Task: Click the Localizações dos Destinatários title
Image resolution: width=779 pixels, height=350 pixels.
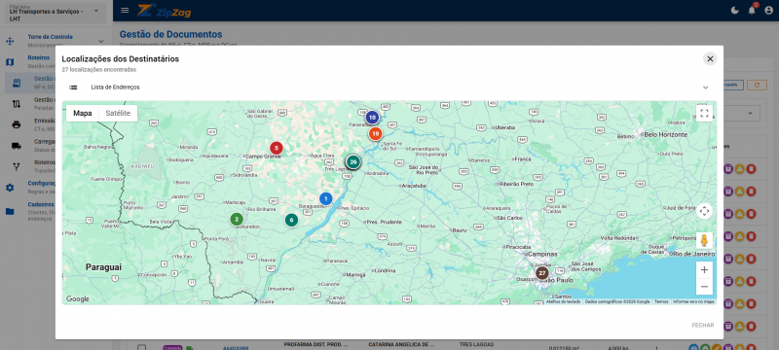Action: tap(120, 59)
